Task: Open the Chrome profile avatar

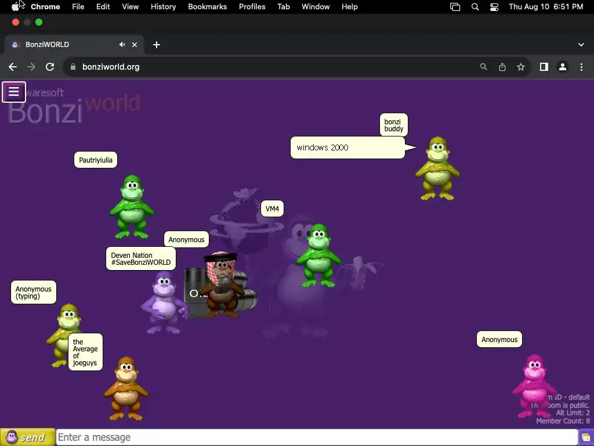Action: [x=563, y=67]
